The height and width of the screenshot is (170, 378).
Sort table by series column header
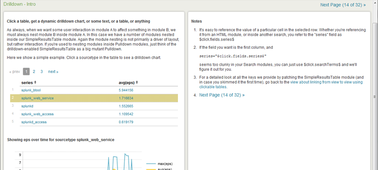click(29, 82)
